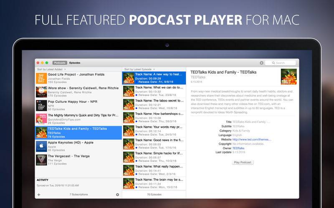Click TEDTalks artwork in detail pane
This screenshot has height=208, width=334.
(x=288, y=77)
